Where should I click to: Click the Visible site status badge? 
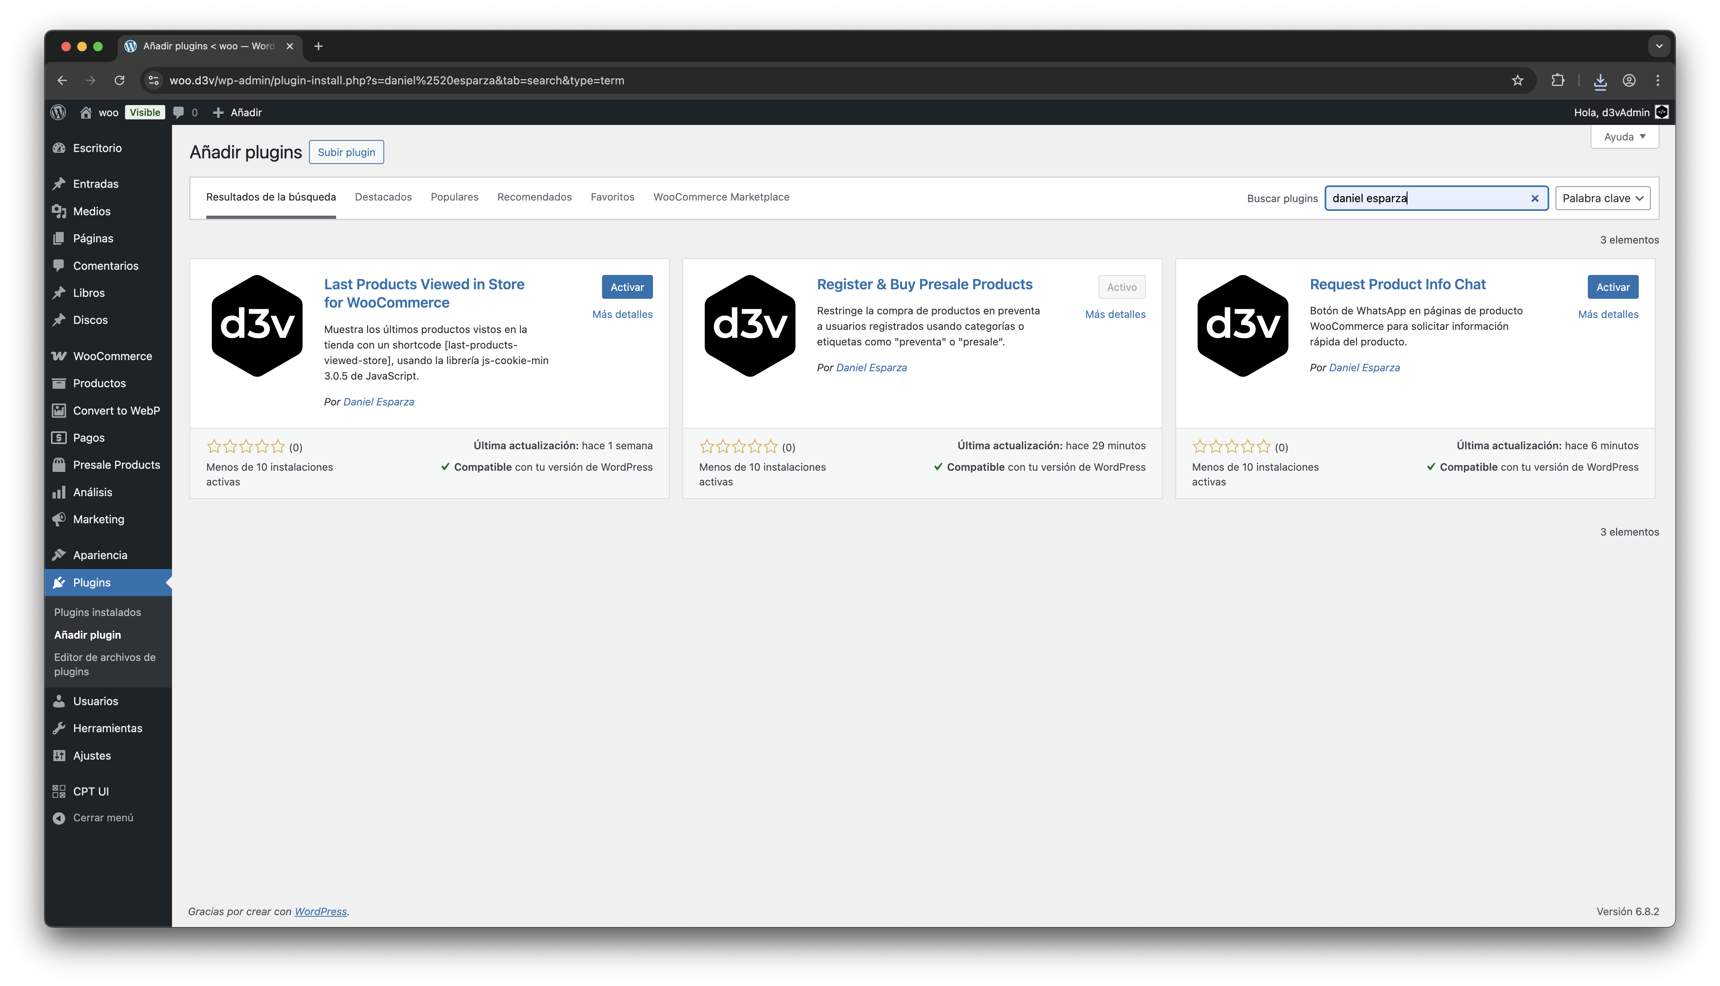pyautogui.click(x=145, y=113)
